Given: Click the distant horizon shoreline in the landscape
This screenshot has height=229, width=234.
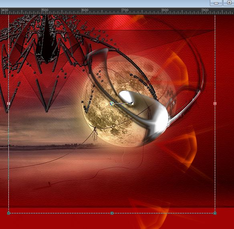Looking at the screenshot, I should click(x=48, y=146).
